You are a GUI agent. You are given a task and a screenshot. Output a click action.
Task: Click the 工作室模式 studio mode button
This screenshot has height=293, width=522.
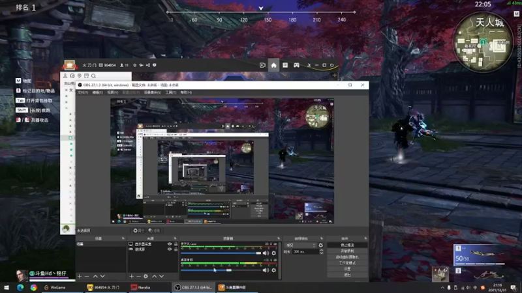coord(347,263)
